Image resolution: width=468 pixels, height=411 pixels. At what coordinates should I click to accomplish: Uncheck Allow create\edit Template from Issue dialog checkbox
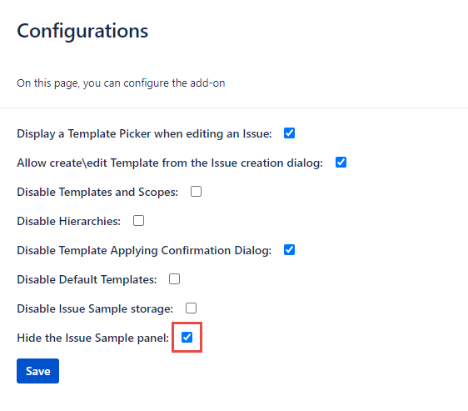(x=341, y=163)
